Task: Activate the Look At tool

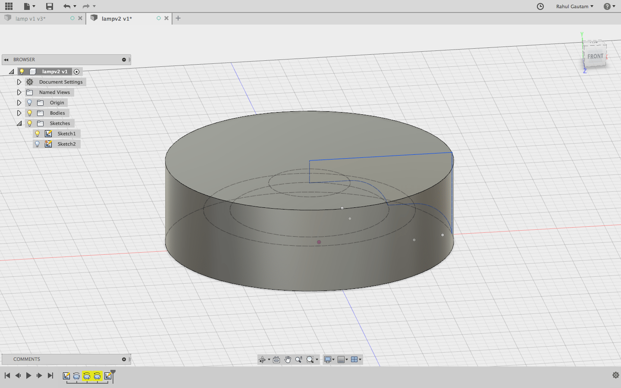Action: click(x=276, y=360)
